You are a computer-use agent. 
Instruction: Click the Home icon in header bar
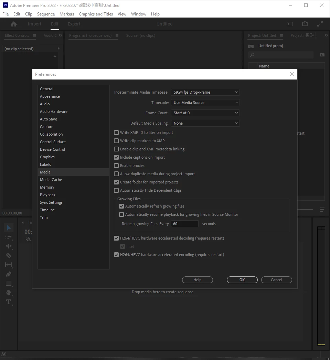click(14, 24)
